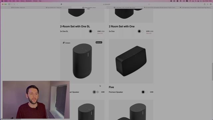Select light swatch beside the £399 price
Screen dimensions: 213x120
point(98,92)
